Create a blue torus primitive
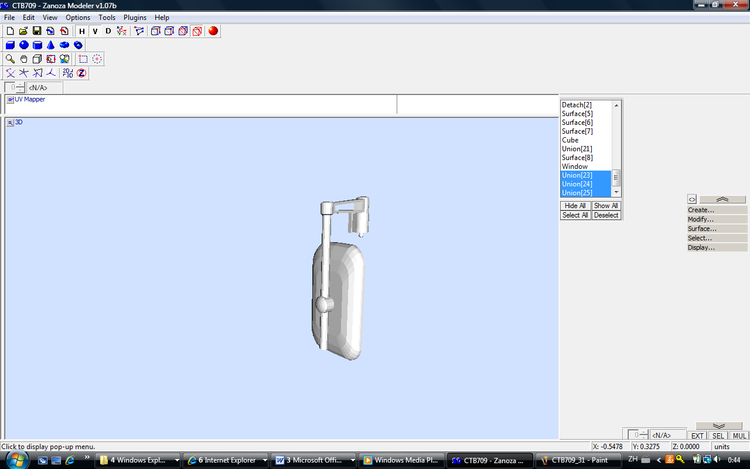This screenshot has width=750, height=469. (64, 45)
